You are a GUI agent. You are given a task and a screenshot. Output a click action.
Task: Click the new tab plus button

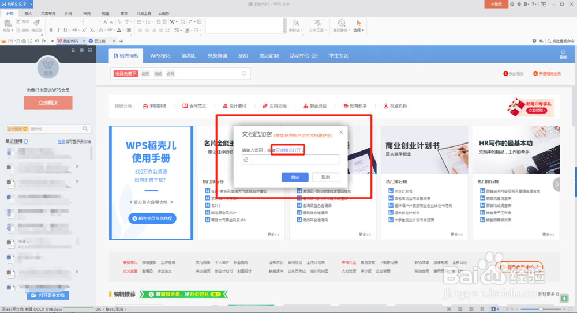[121, 41]
